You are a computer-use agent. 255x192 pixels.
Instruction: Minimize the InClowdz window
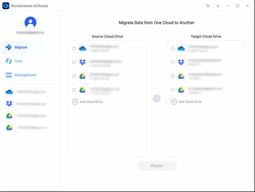(x=228, y=6)
